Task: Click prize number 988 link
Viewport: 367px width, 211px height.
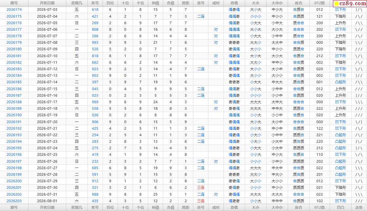Action: [x=95, y=194]
